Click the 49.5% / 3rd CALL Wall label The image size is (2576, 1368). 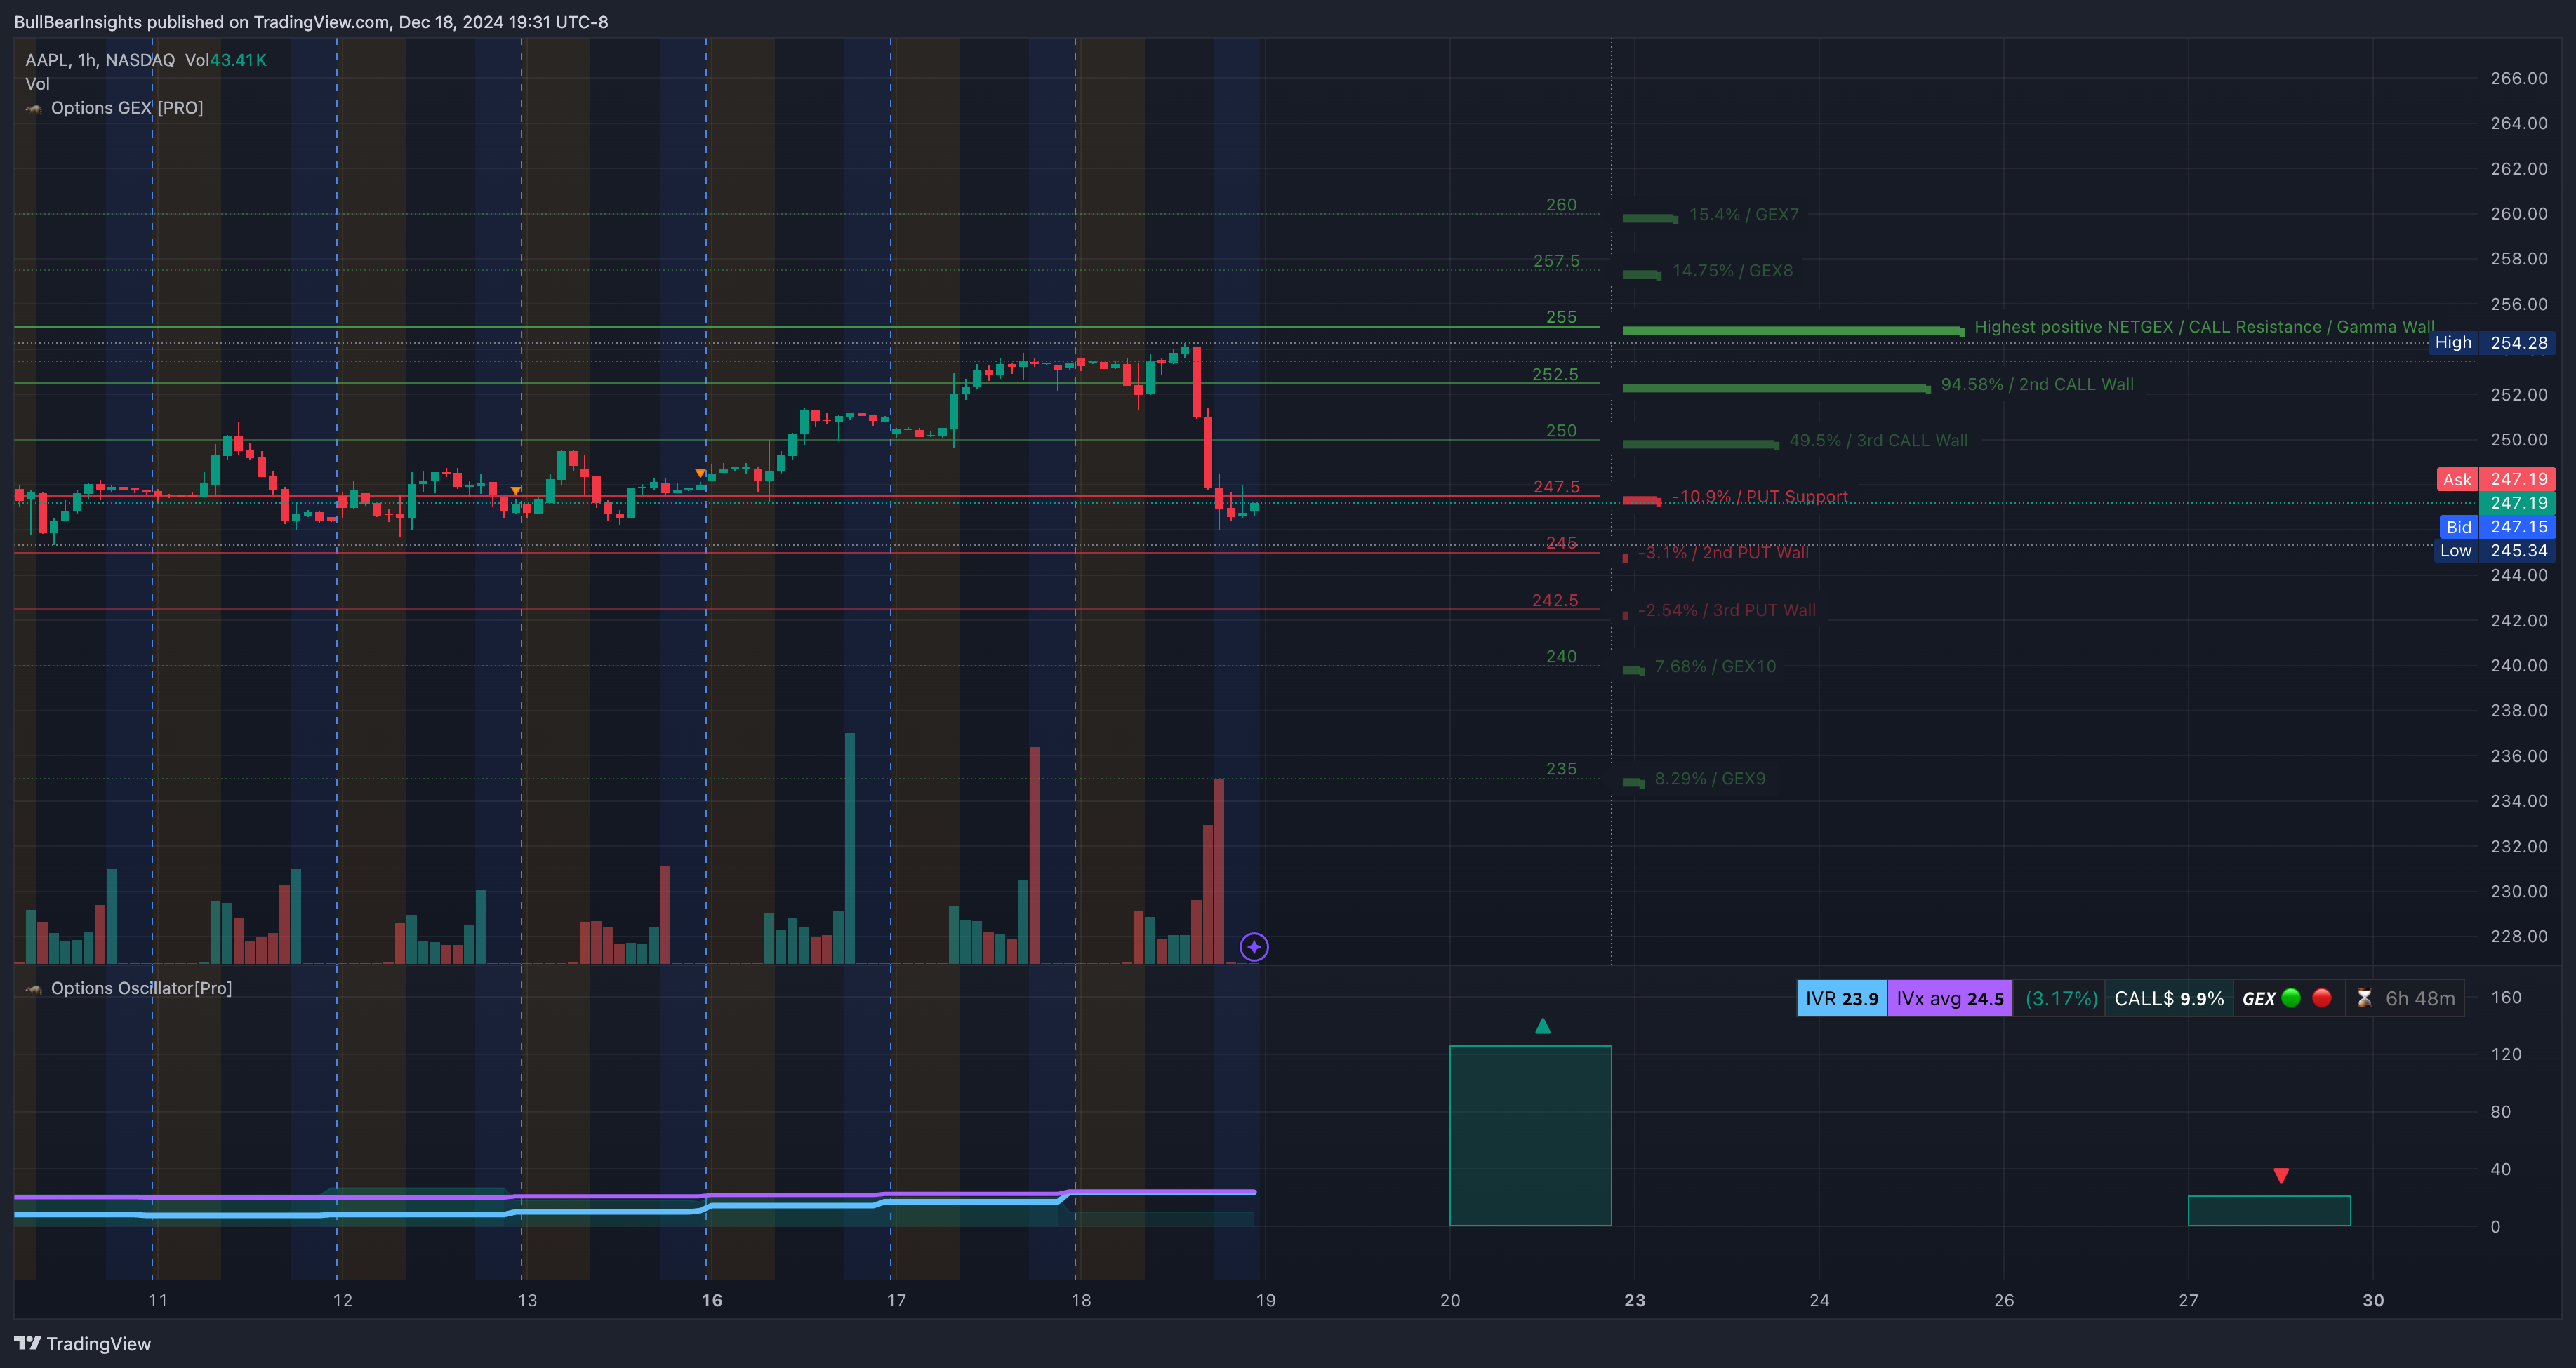pyautogui.click(x=1878, y=441)
